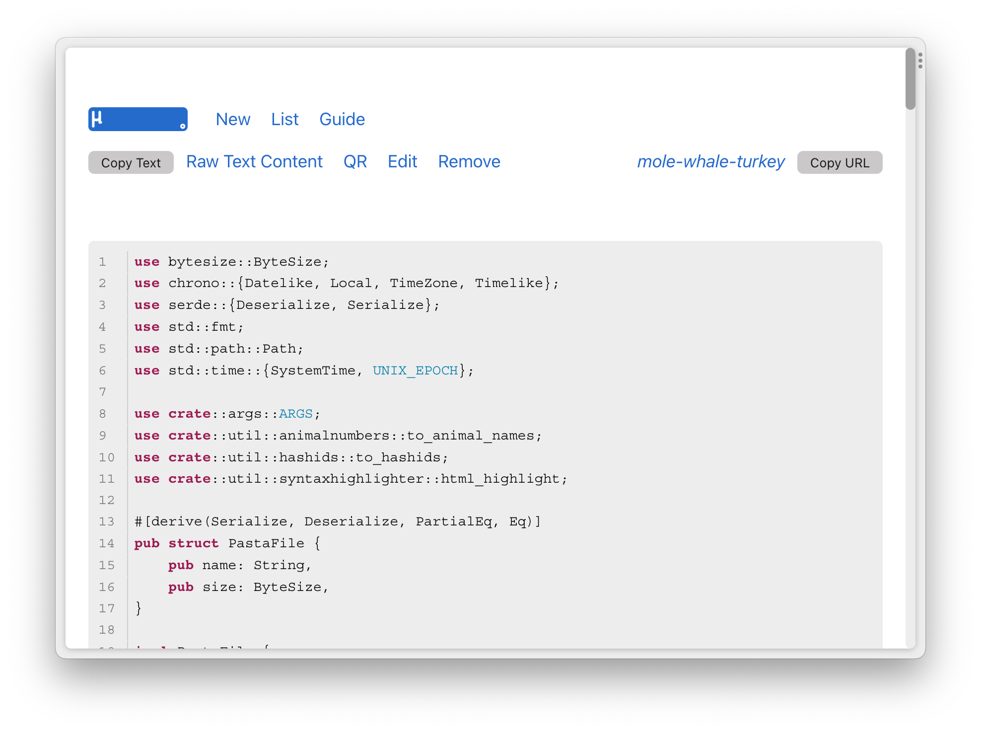Go to the List page

284,119
